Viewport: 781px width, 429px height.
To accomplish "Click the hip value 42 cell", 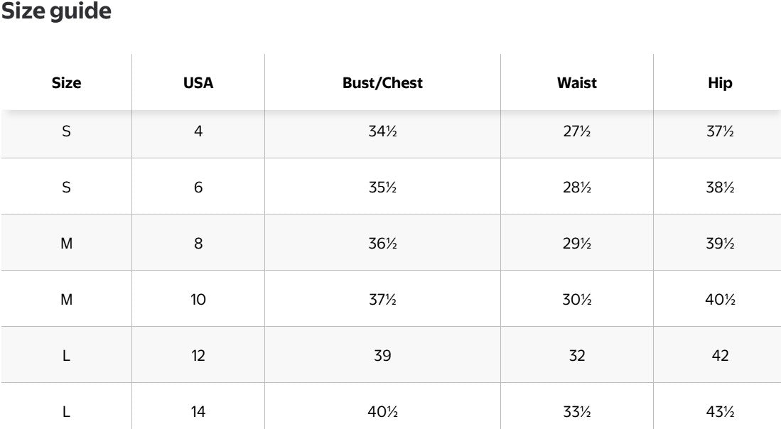I will tap(720, 356).
